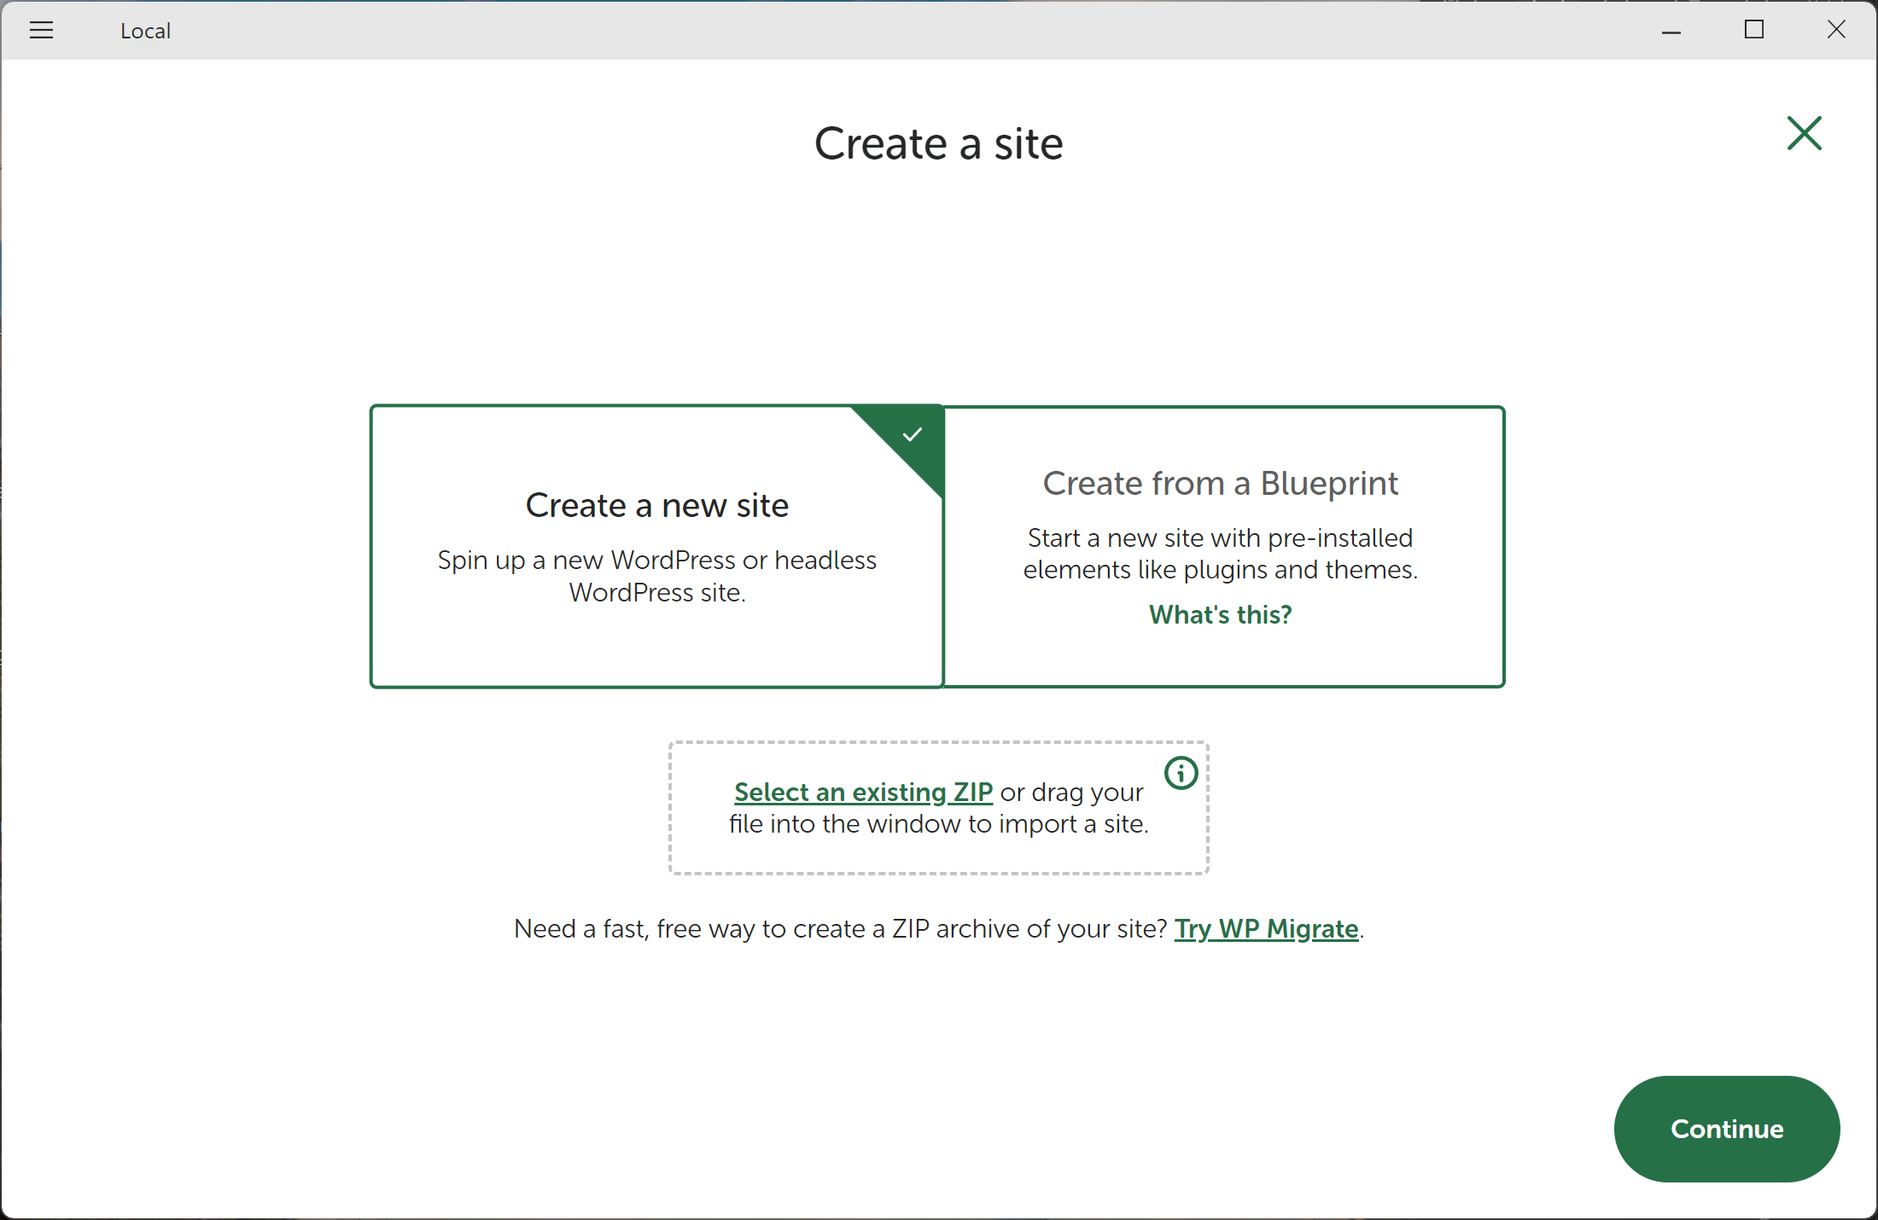1878x1220 pixels.
Task: Click inside the dashed ZIP drop zone
Action: [939, 853]
